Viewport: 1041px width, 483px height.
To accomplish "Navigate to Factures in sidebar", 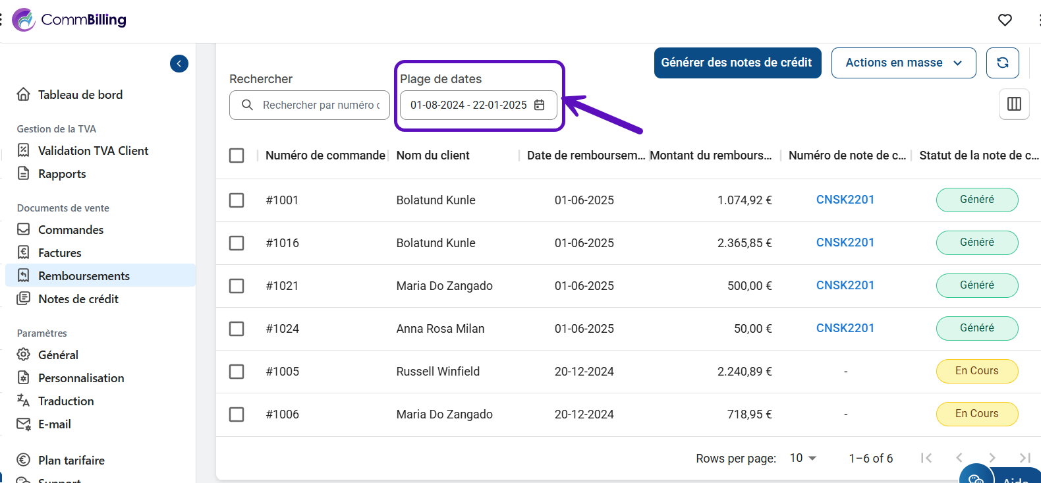I will coord(59,253).
